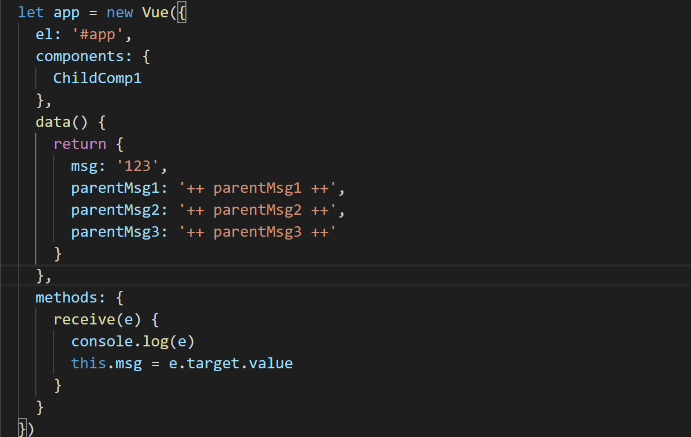Image resolution: width=691 pixels, height=437 pixels.
Task: Click the 'return' keyword
Action: point(80,144)
